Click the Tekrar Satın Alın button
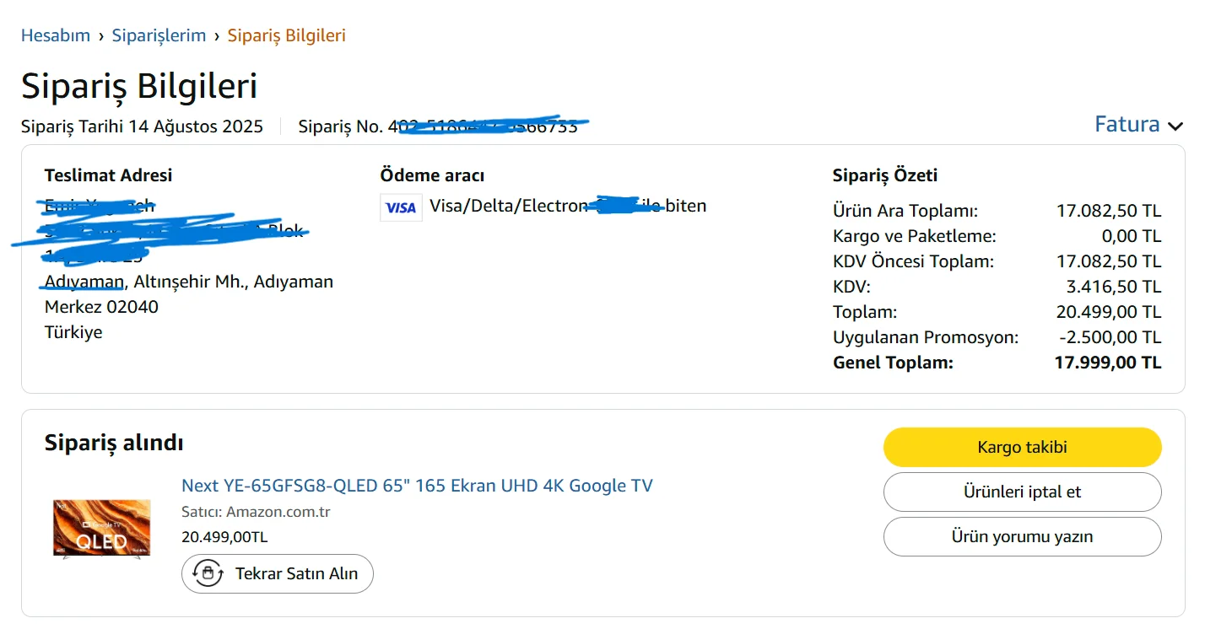The image size is (1205, 629). point(278,573)
